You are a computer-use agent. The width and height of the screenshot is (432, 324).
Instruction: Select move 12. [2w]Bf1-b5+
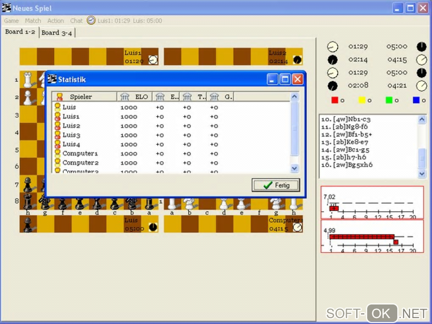tap(346, 134)
